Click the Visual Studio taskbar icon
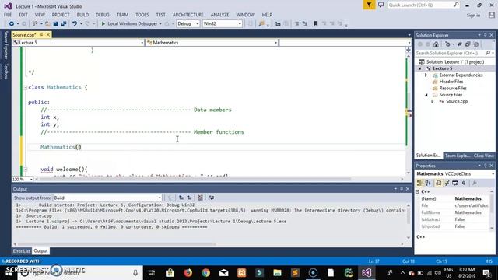Image resolution: width=498 pixels, height=280 pixels. click(366, 273)
